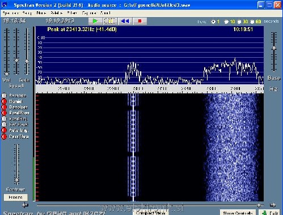
Task: Click the Show Controls button
Action: pyautogui.click(x=238, y=213)
